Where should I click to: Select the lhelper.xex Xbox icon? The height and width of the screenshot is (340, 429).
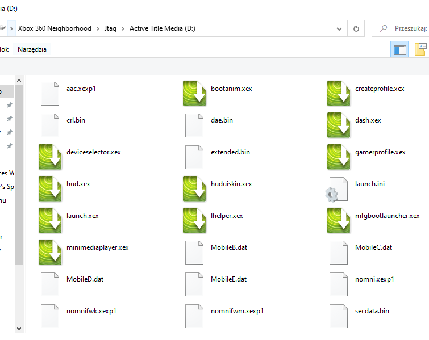pyautogui.click(x=194, y=221)
